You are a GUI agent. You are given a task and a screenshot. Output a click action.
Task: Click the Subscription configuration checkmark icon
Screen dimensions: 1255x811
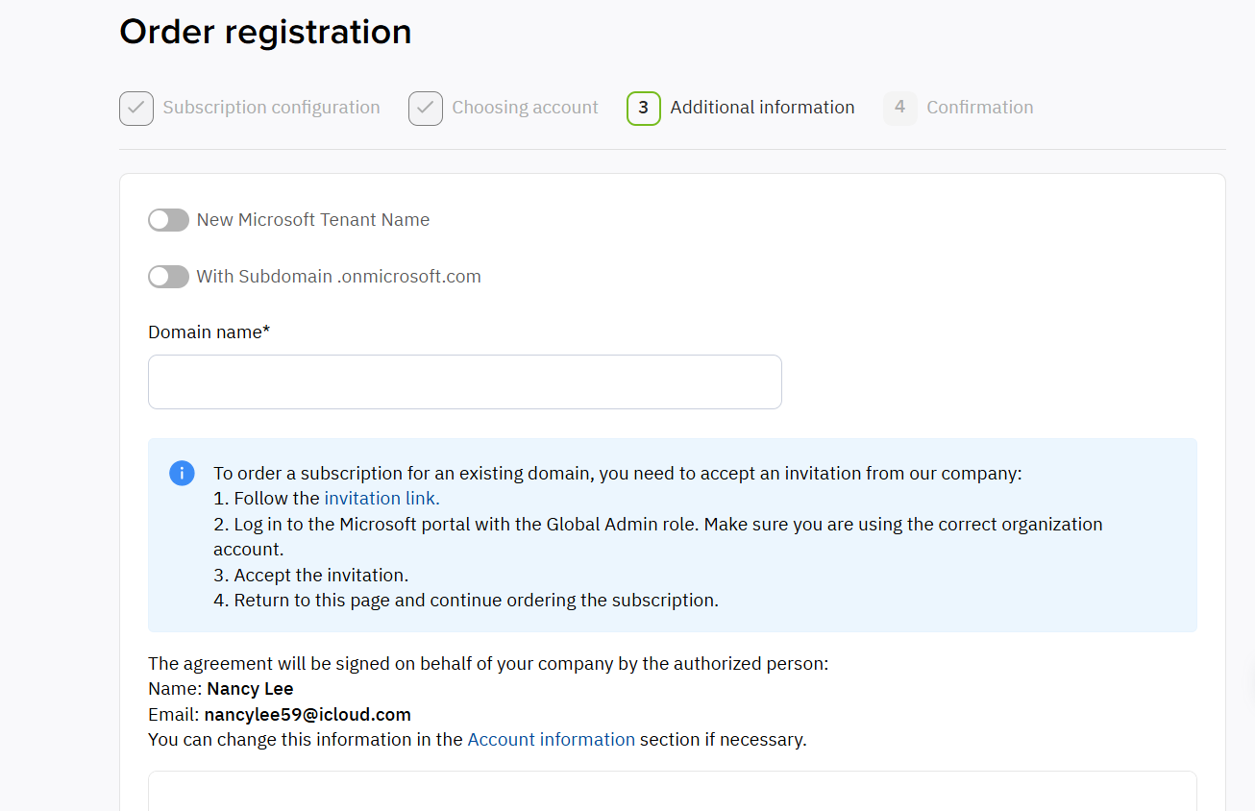136,109
